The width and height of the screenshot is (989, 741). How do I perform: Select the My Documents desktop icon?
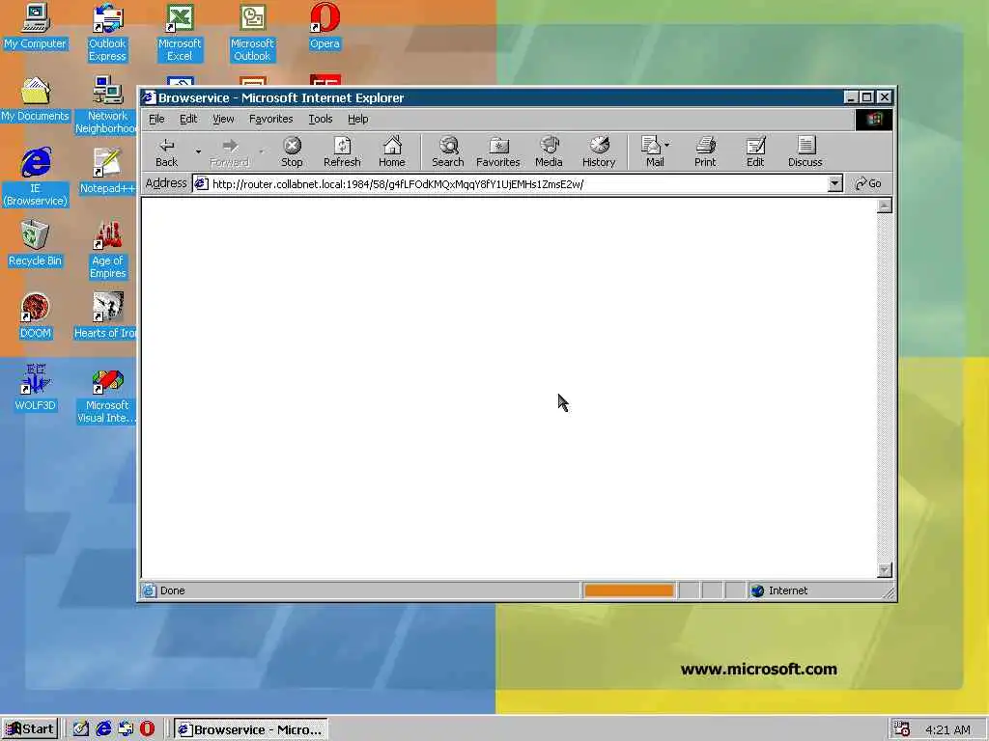(35, 99)
